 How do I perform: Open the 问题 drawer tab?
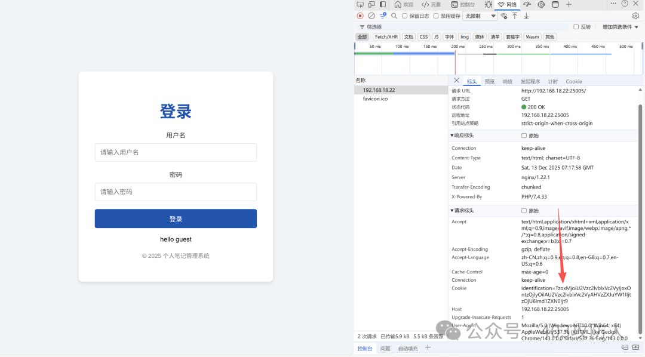[385, 349]
